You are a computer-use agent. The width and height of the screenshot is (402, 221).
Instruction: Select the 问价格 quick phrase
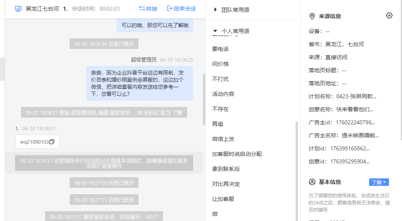pyautogui.click(x=220, y=64)
